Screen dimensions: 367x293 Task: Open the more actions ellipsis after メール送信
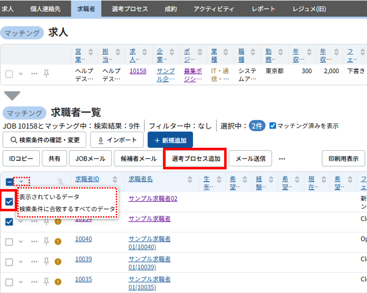(x=282, y=159)
